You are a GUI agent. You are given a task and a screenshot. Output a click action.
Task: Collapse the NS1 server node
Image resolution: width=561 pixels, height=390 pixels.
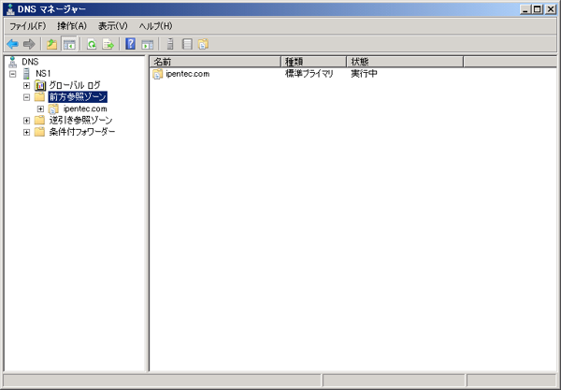[x=13, y=74]
